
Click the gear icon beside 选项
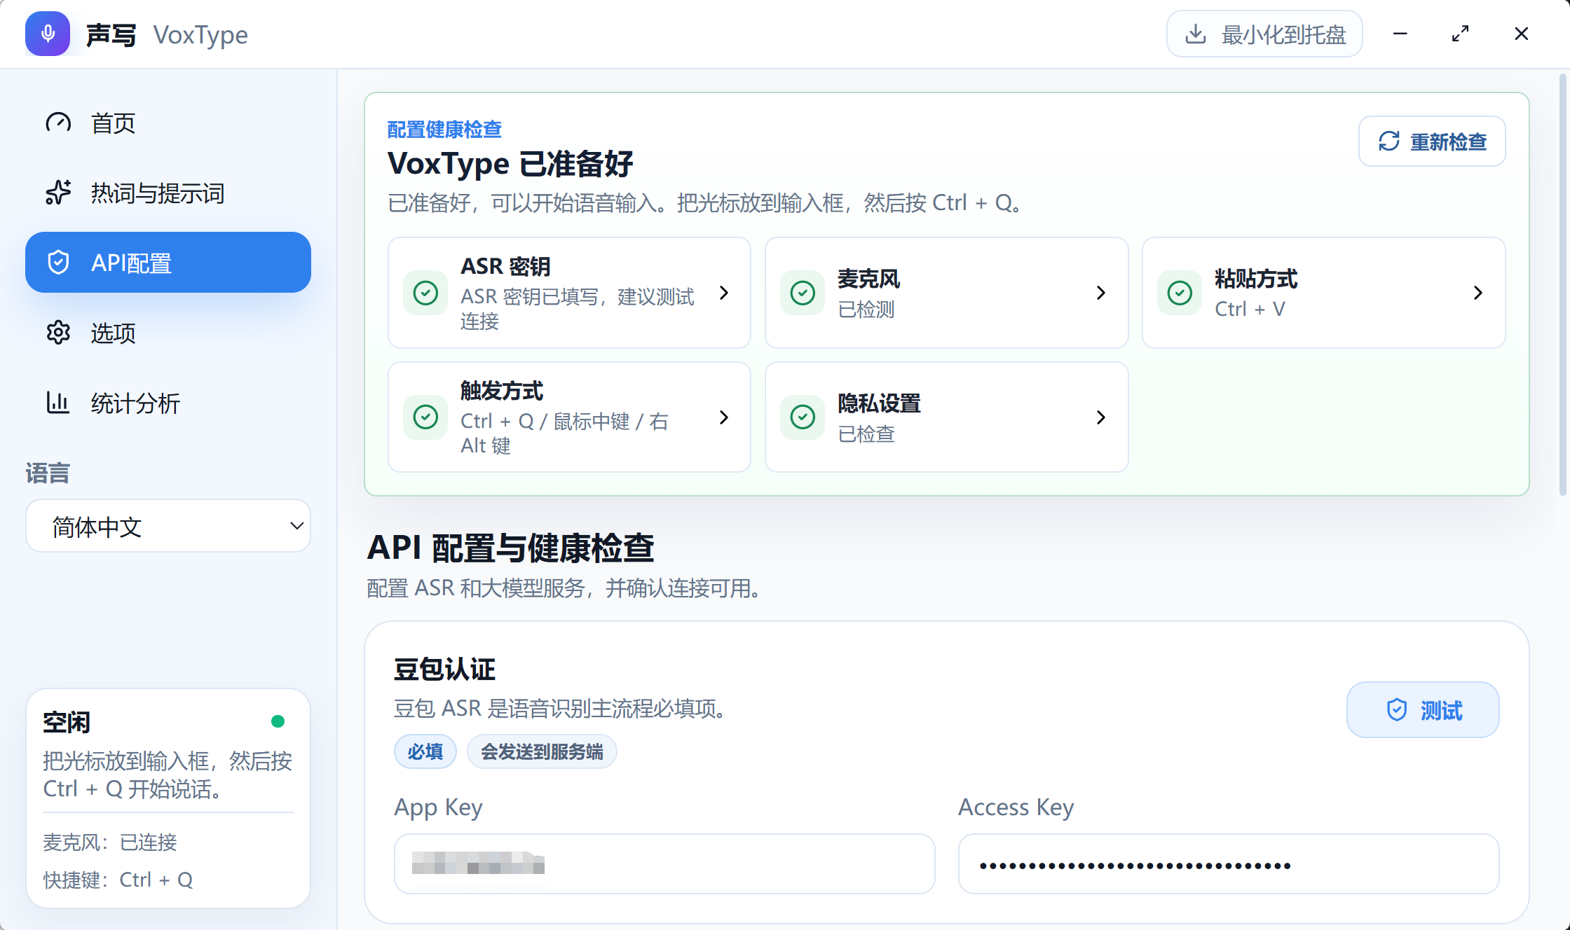point(58,333)
